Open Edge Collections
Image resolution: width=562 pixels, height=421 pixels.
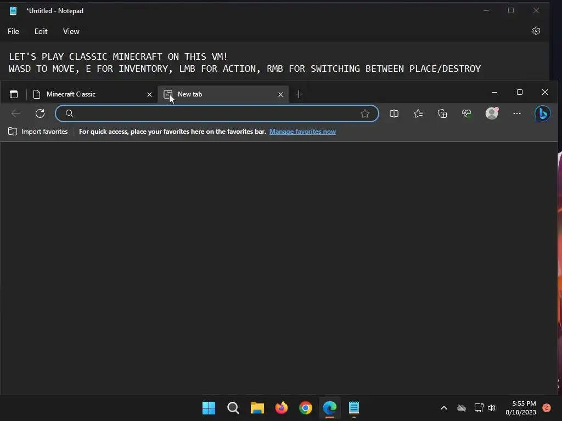point(442,113)
